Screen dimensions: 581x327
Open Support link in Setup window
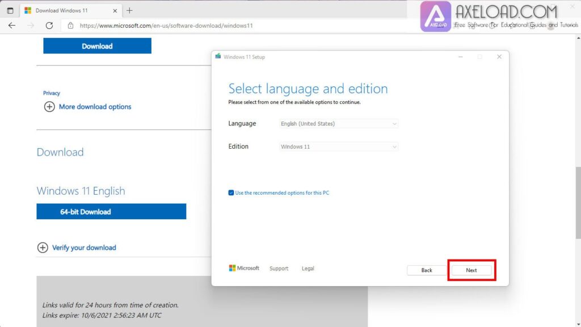[x=279, y=269]
